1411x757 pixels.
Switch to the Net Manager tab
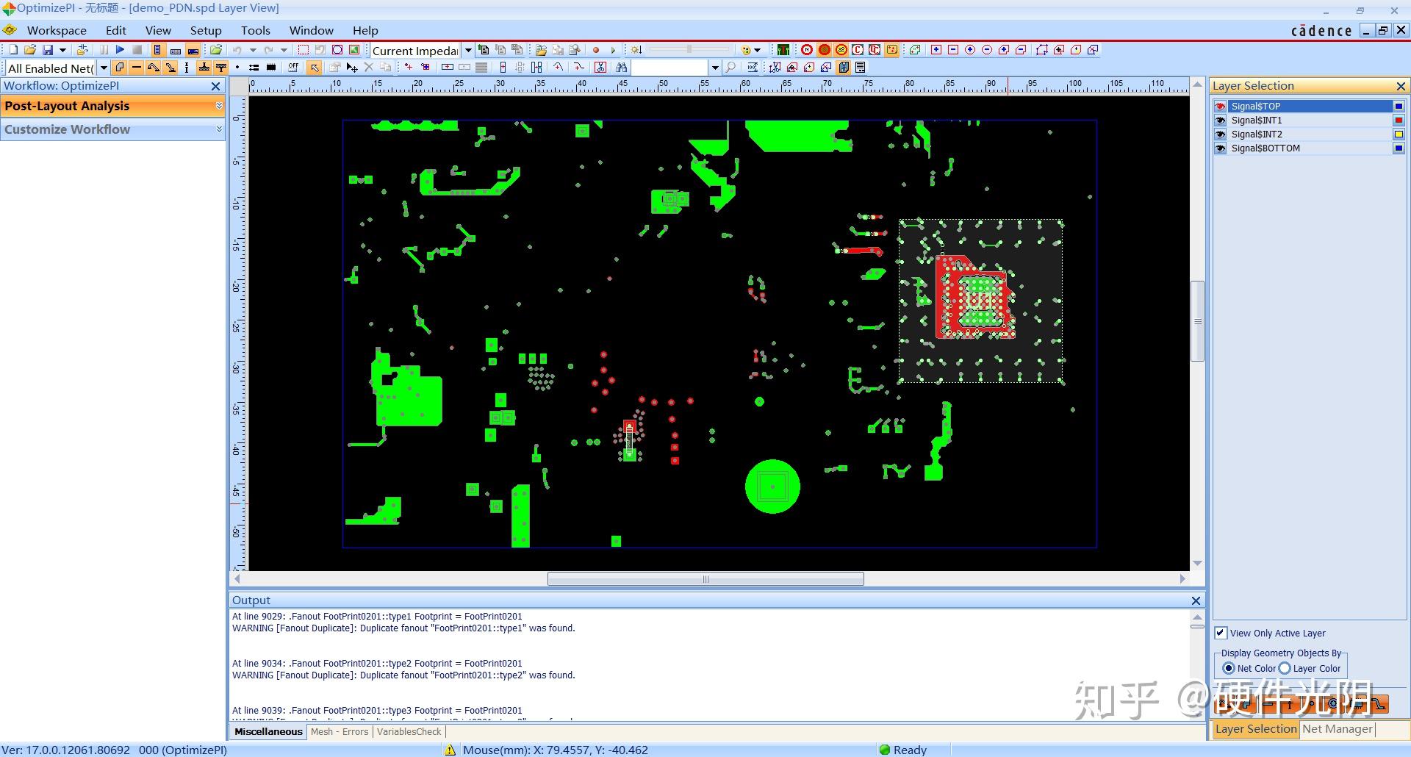coord(1338,728)
